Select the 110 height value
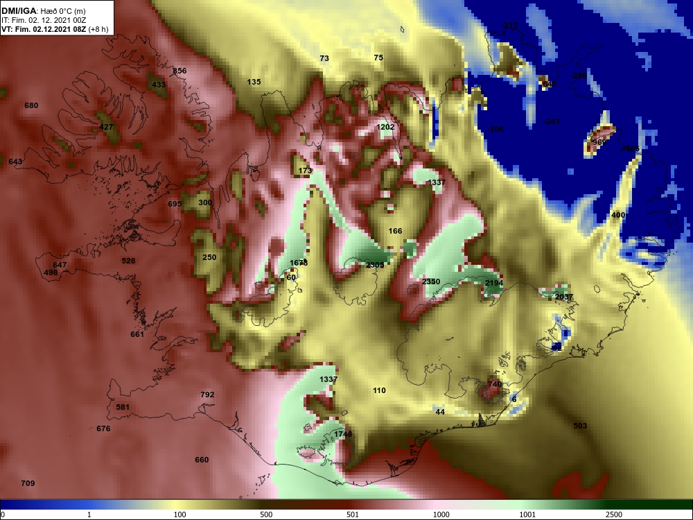693x520 pixels. coord(379,390)
